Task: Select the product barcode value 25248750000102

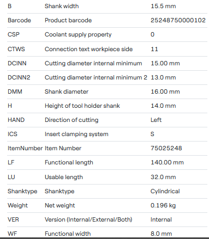Action: (x=178, y=20)
